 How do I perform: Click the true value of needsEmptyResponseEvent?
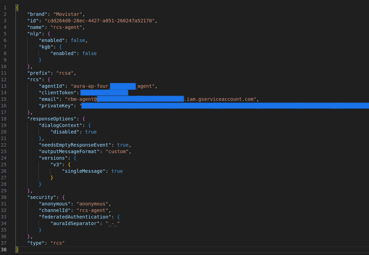[123, 145]
